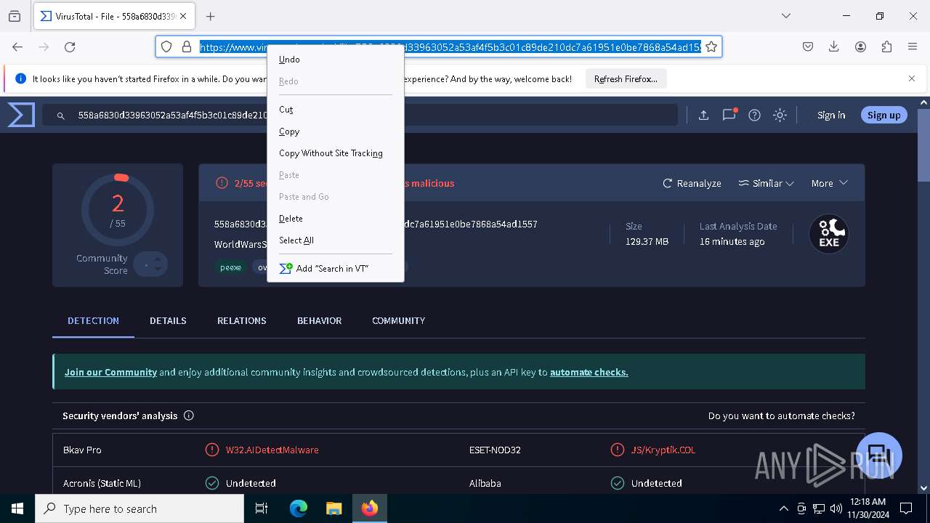This screenshot has width=930, height=523.
Task: Bookmark this page with the star icon
Action: [x=711, y=46]
